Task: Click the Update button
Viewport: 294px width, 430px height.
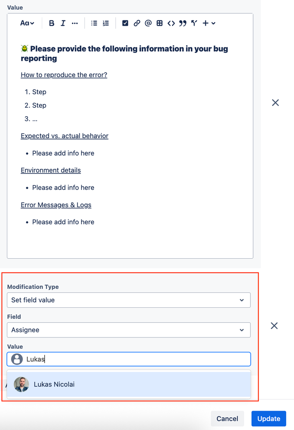Action: 269,418
